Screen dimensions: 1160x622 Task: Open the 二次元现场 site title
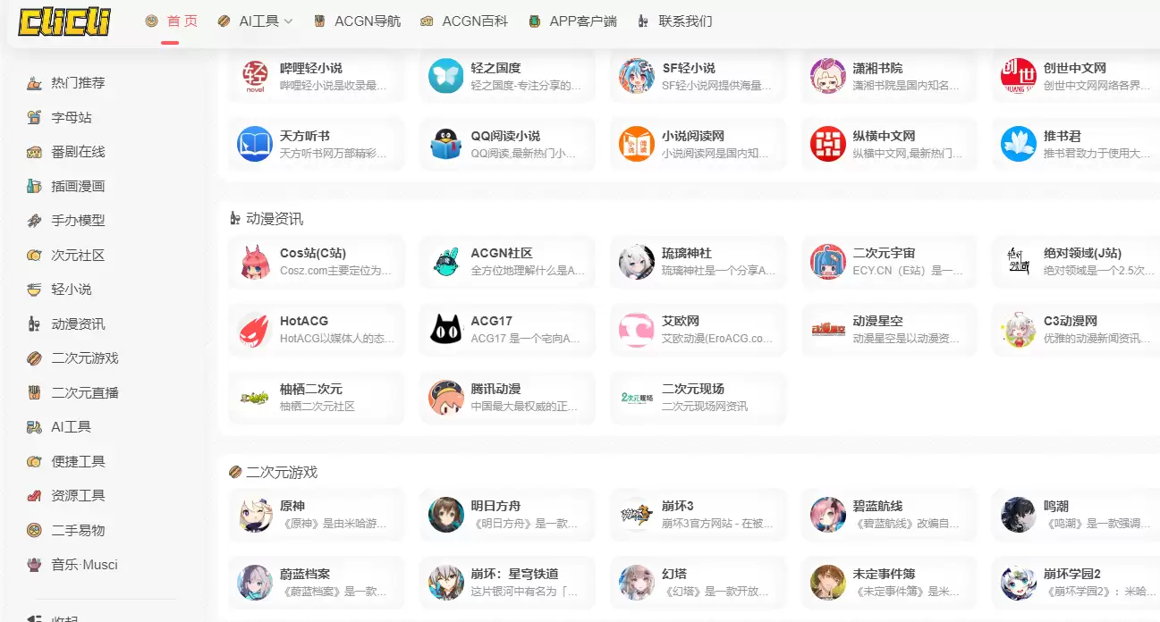point(693,389)
